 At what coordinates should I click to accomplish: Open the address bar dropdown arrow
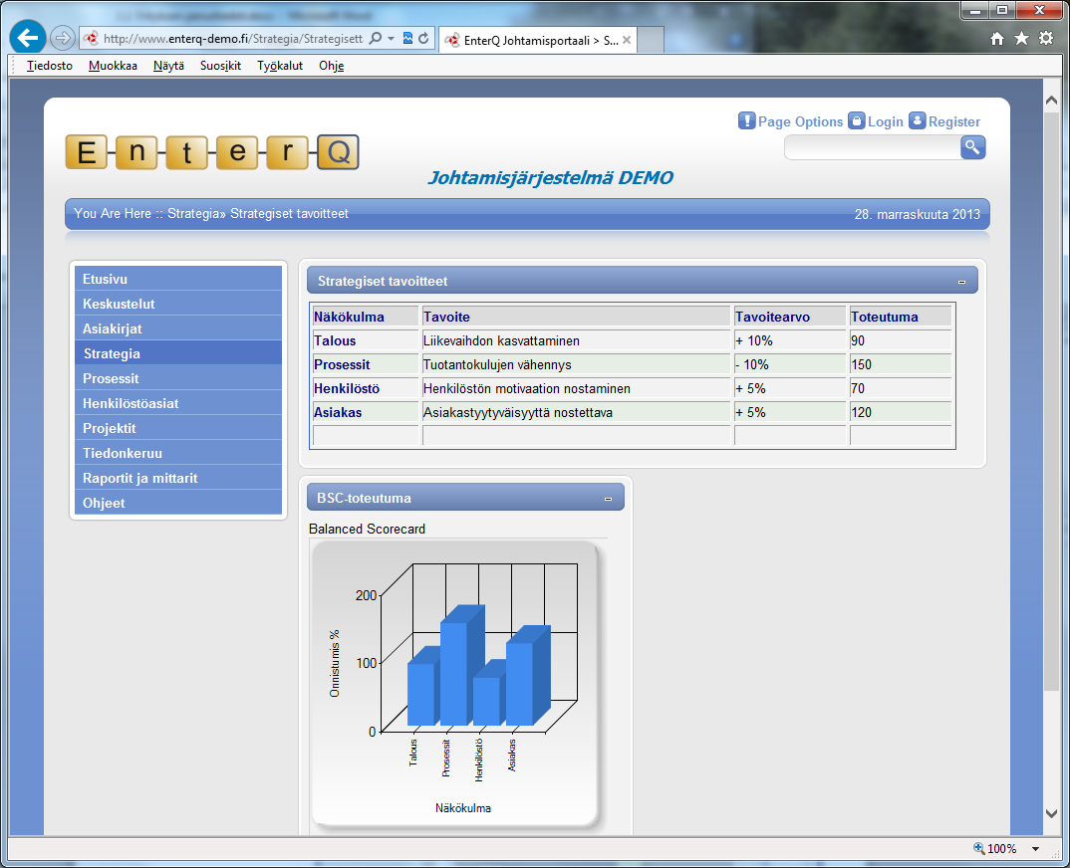[391, 39]
